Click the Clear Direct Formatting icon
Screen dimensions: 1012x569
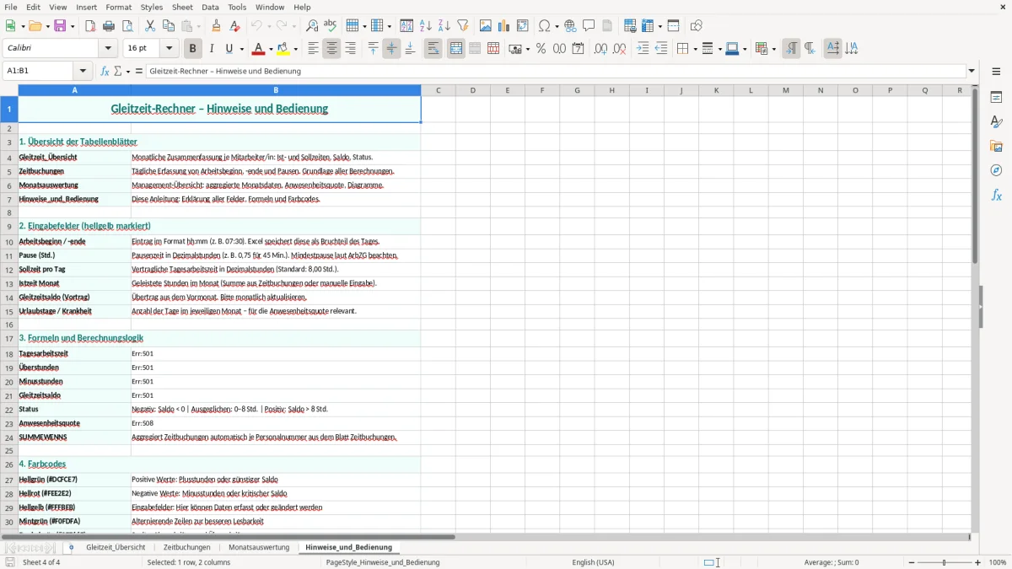[x=234, y=26]
